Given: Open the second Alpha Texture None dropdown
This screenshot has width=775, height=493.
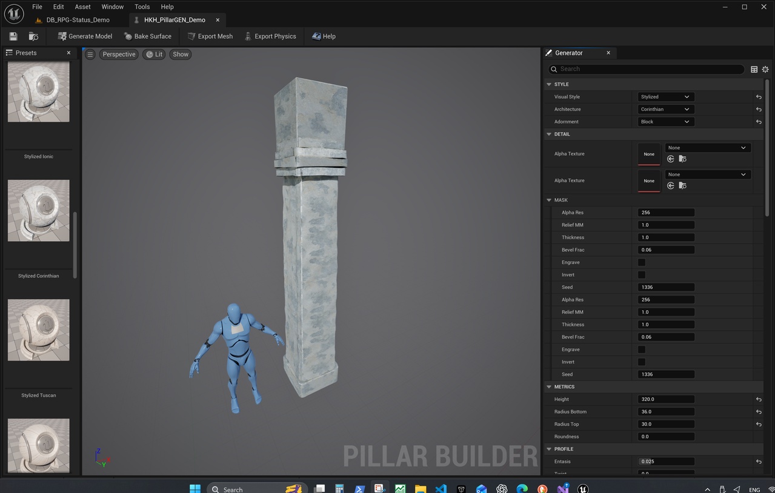Looking at the screenshot, I should coord(708,174).
